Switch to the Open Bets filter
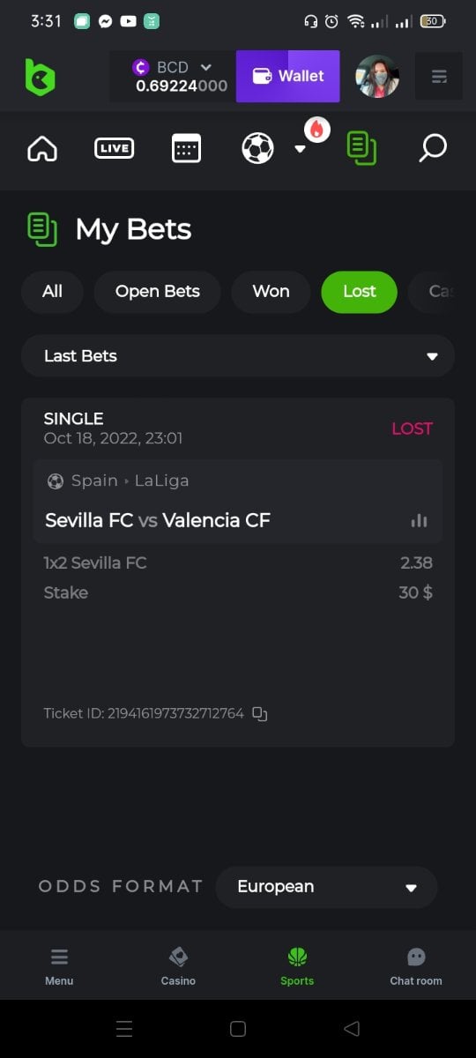 157,292
